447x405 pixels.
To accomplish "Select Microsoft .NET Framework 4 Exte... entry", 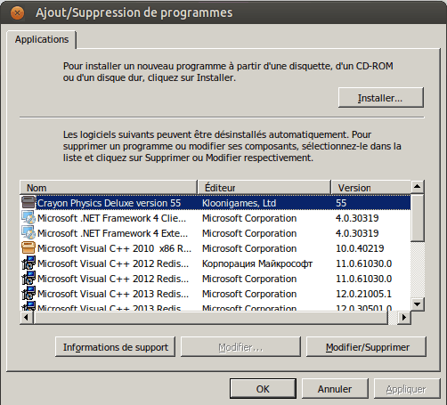I will (112, 233).
